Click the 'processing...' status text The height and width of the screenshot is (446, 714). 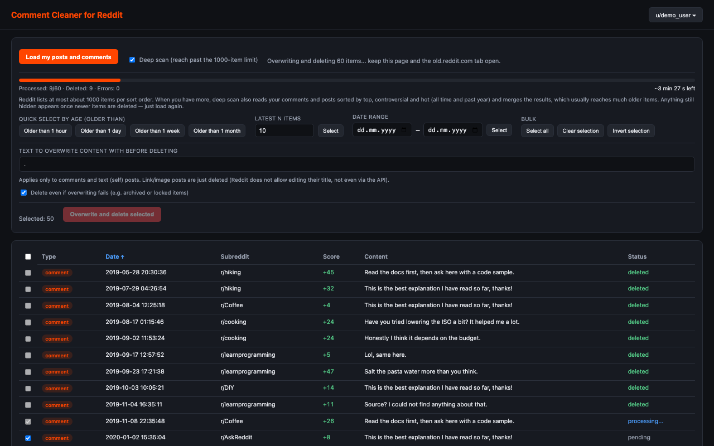point(645,421)
